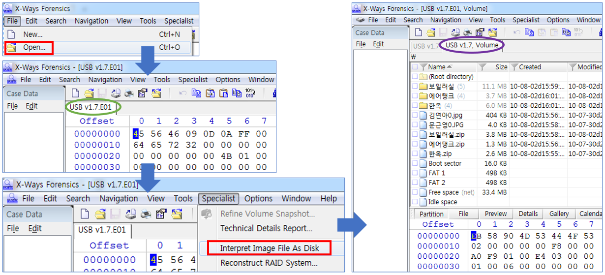Click Open Disk drive icon in Volume window toolbar
605x275 pixels.
(455, 32)
